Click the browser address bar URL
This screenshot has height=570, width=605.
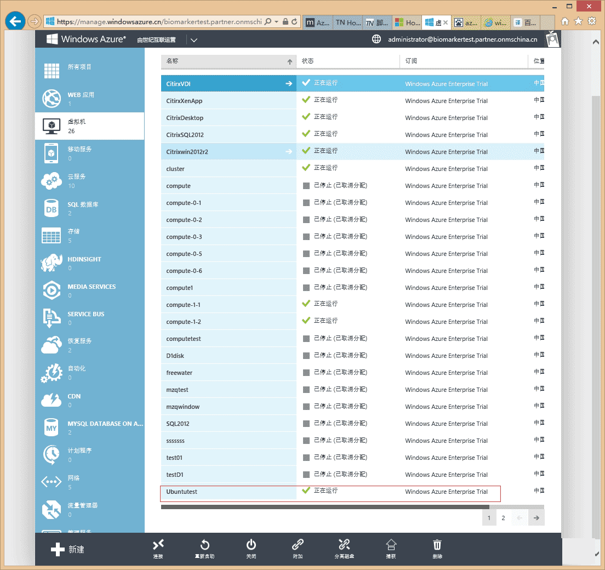[159, 21]
